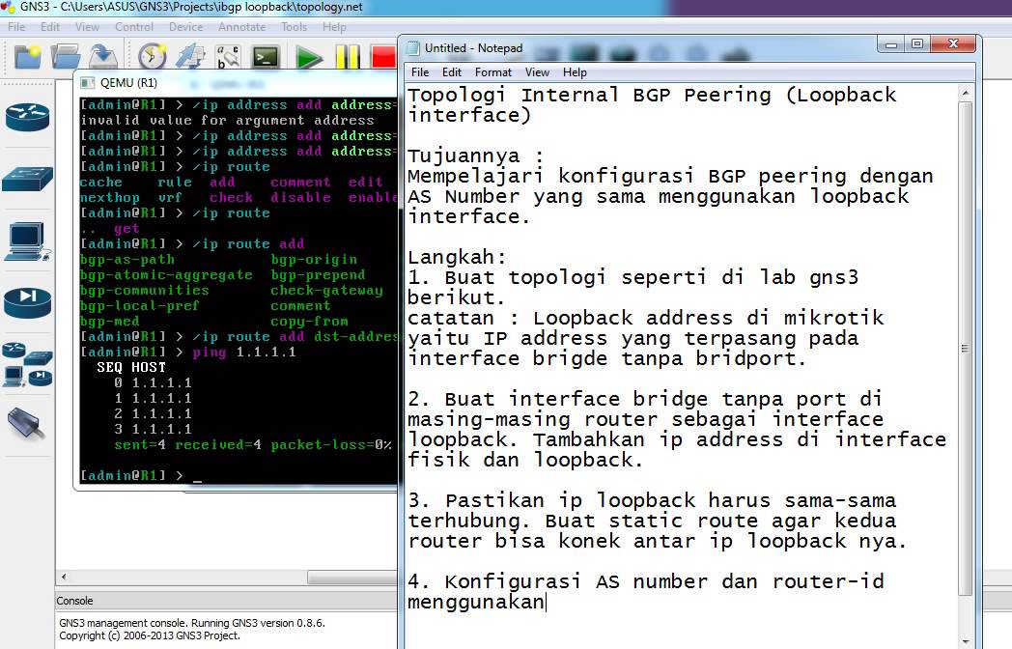Open Notepad's Format menu

coord(493,72)
